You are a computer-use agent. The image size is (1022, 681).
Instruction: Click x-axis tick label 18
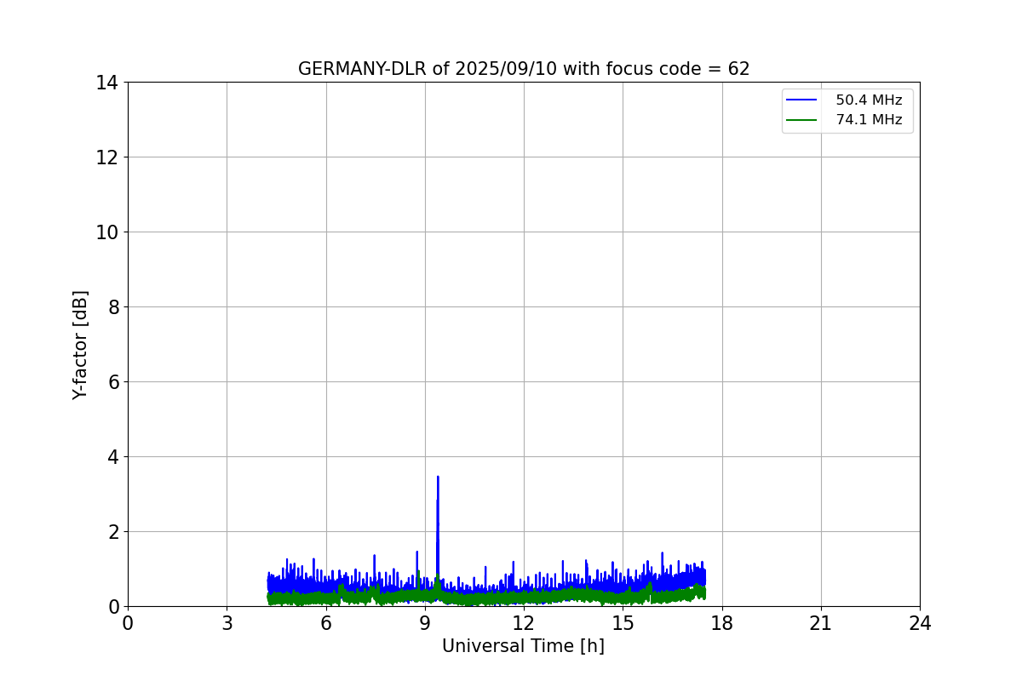(x=722, y=623)
